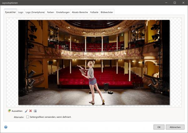This screenshot has width=188, height=133.
Task: Click the Auswählen image picker icon
Action: [x=9, y=111]
